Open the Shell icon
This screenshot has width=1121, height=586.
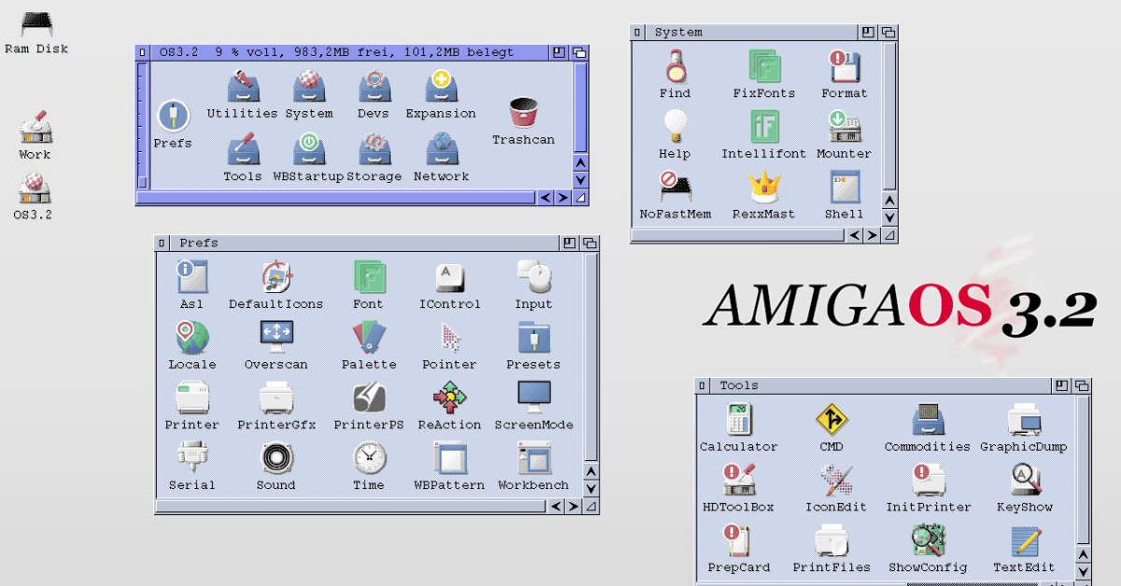pos(844,187)
